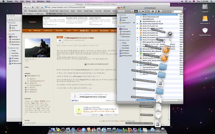Click the Quick Look eye button

click(x=153, y=12)
